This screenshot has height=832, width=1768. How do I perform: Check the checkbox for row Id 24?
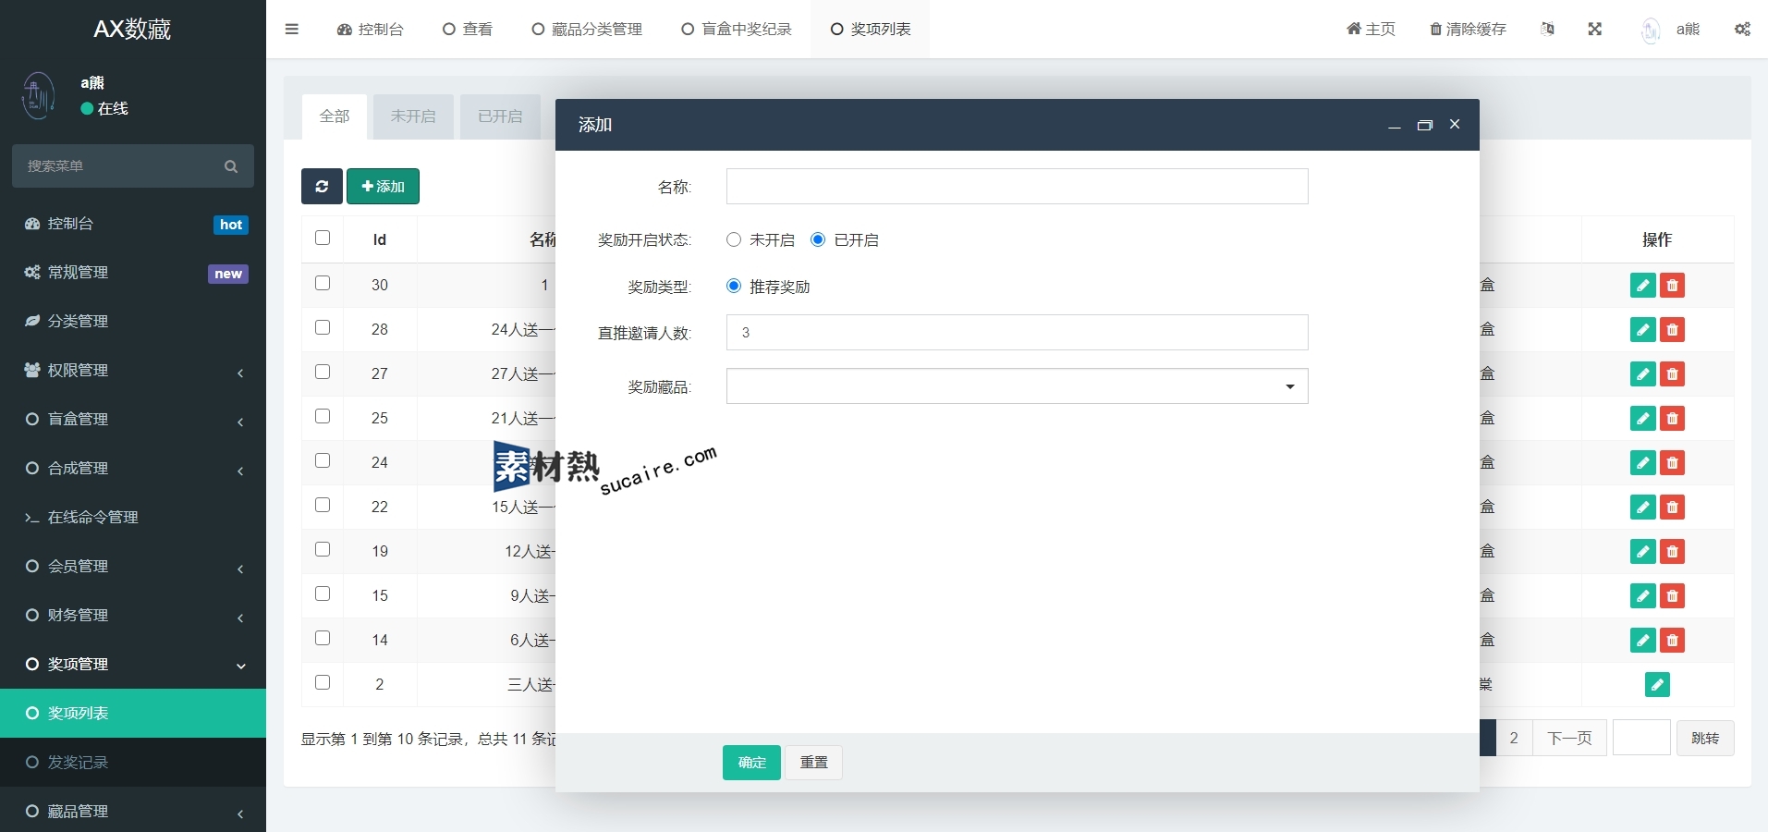click(x=323, y=460)
